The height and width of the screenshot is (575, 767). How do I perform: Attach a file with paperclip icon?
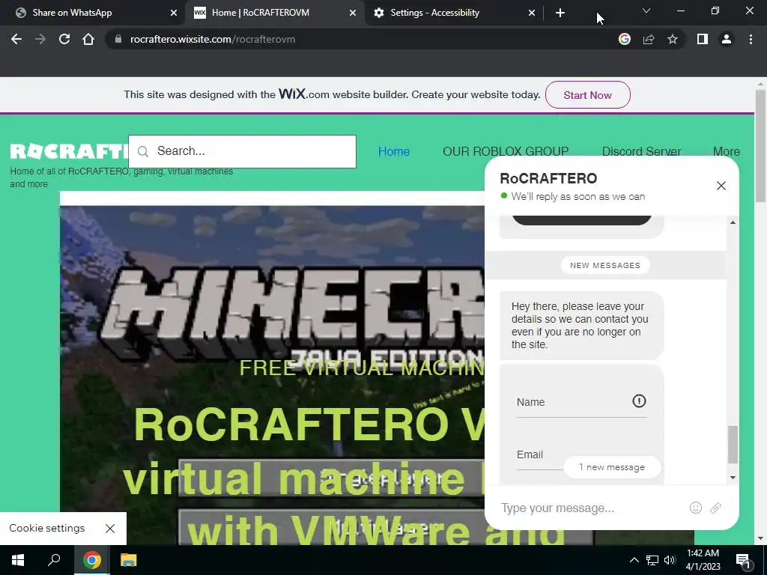click(x=715, y=508)
